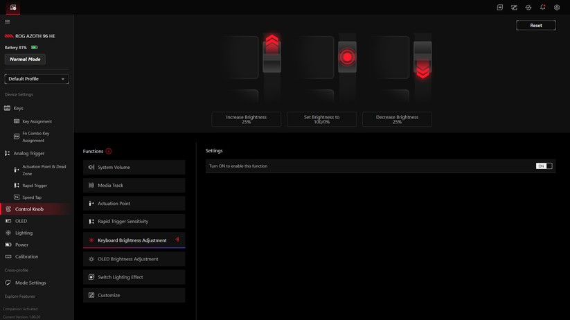Click the upward red chevron knob graphic

272,44
